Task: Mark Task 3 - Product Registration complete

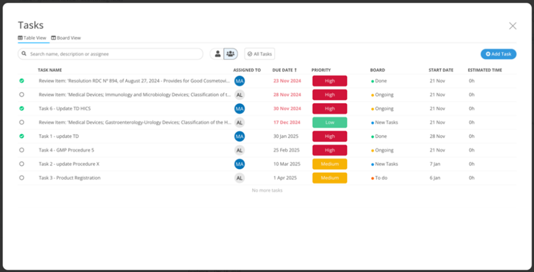Action: [22, 178]
